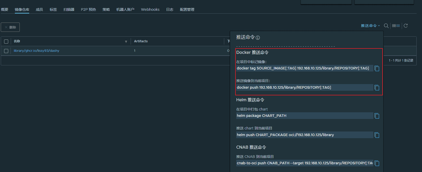
Task: Click the helm package CHART_PATH field
Action: click(x=305, y=116)
